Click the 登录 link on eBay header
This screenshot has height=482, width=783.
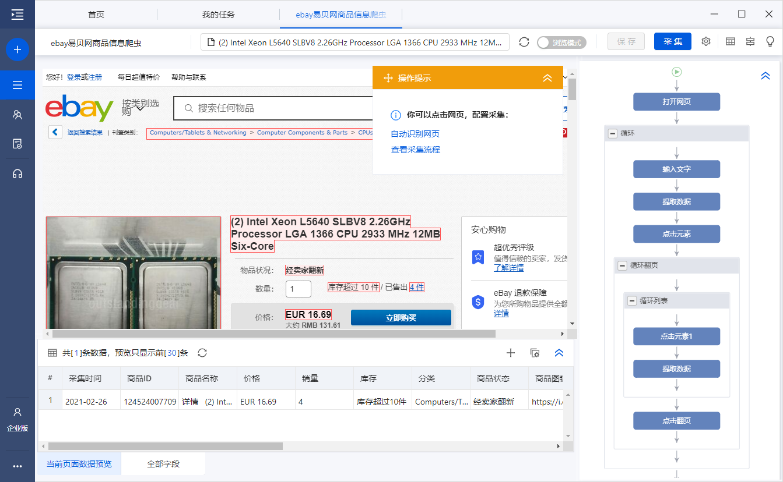point(74,77)
